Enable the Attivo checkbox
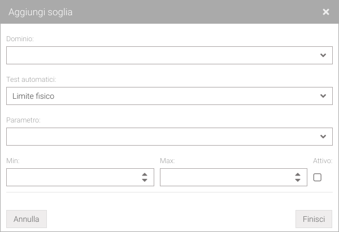 click(318, 177)
